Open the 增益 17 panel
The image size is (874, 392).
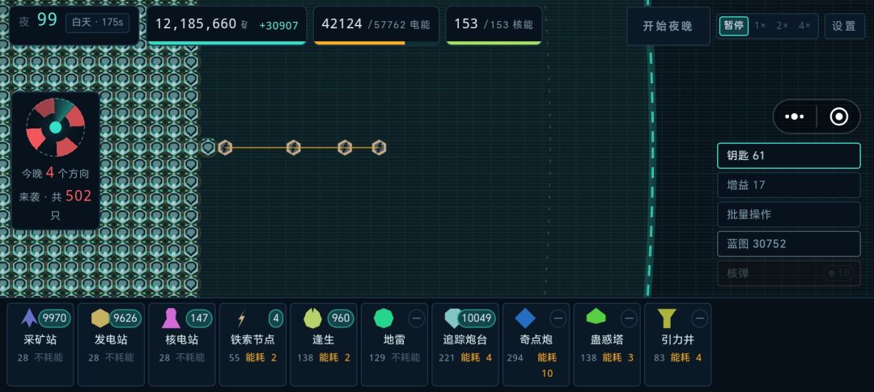click(789, 185)
